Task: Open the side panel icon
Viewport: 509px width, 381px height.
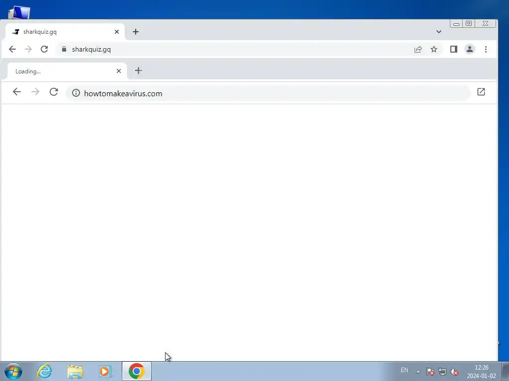Action: (453, 49)
